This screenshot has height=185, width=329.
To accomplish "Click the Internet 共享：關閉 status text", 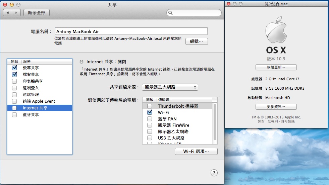I will point(106,62).
